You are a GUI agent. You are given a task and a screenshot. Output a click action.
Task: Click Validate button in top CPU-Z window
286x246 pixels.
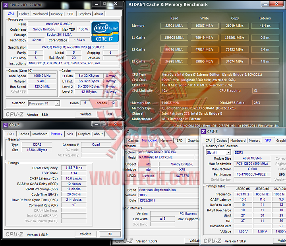[86, 114]
